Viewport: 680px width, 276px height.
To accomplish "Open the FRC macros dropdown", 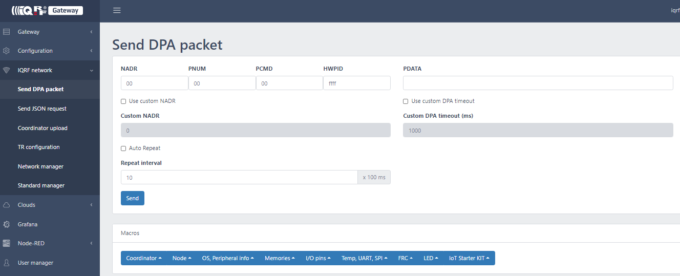I will (406, 258).
